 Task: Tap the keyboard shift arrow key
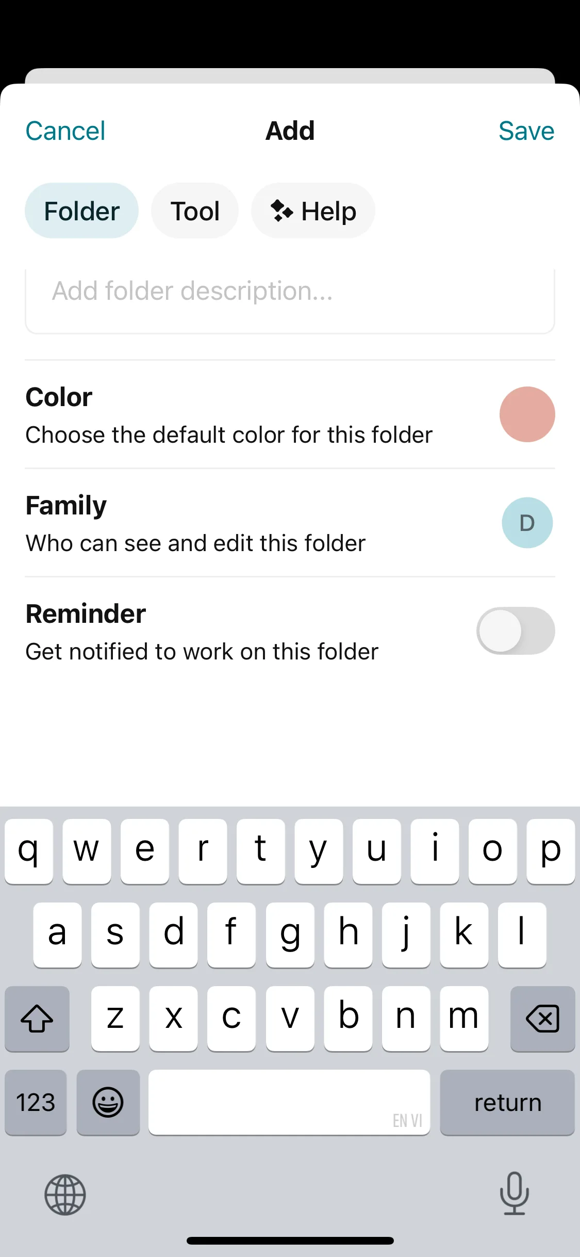click(37, 1019)
